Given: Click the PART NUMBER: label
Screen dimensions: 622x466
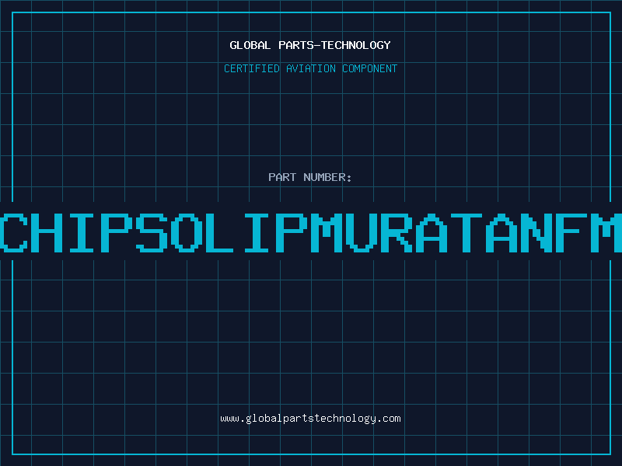Looking at the screenshot, I should coord(309,177).
